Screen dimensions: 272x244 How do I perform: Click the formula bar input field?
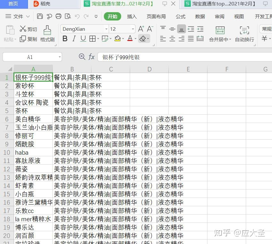[185, 57]
